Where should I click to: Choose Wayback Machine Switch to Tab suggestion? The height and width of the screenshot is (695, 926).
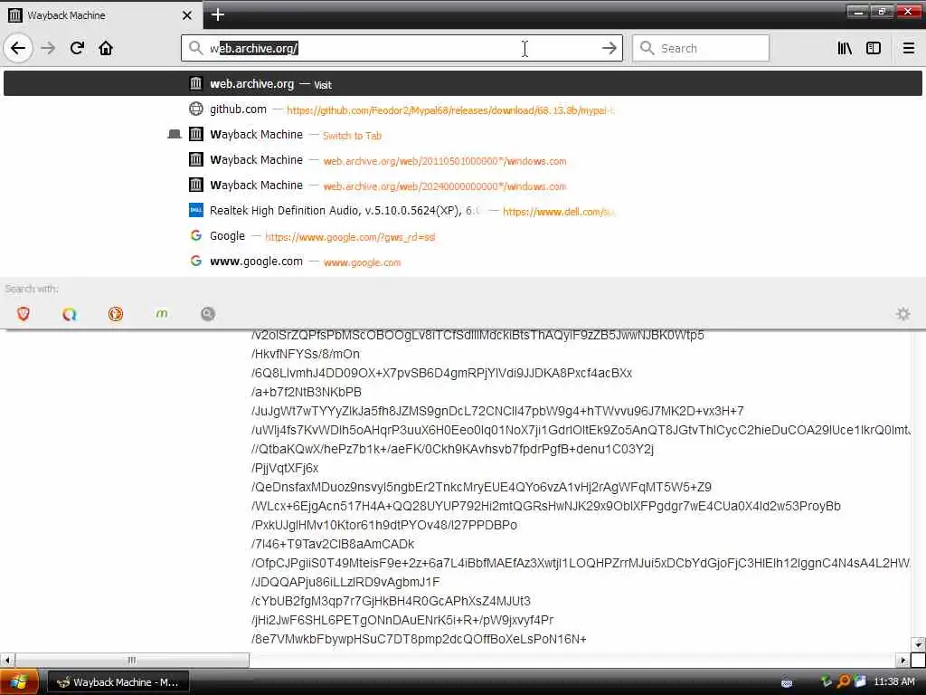(x=463, y=135)
